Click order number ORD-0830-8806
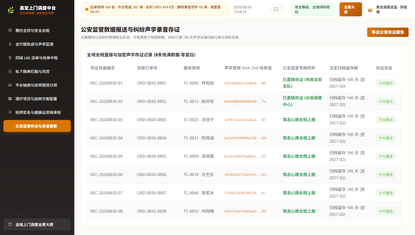Screen dimensions: 415x235 152,175
